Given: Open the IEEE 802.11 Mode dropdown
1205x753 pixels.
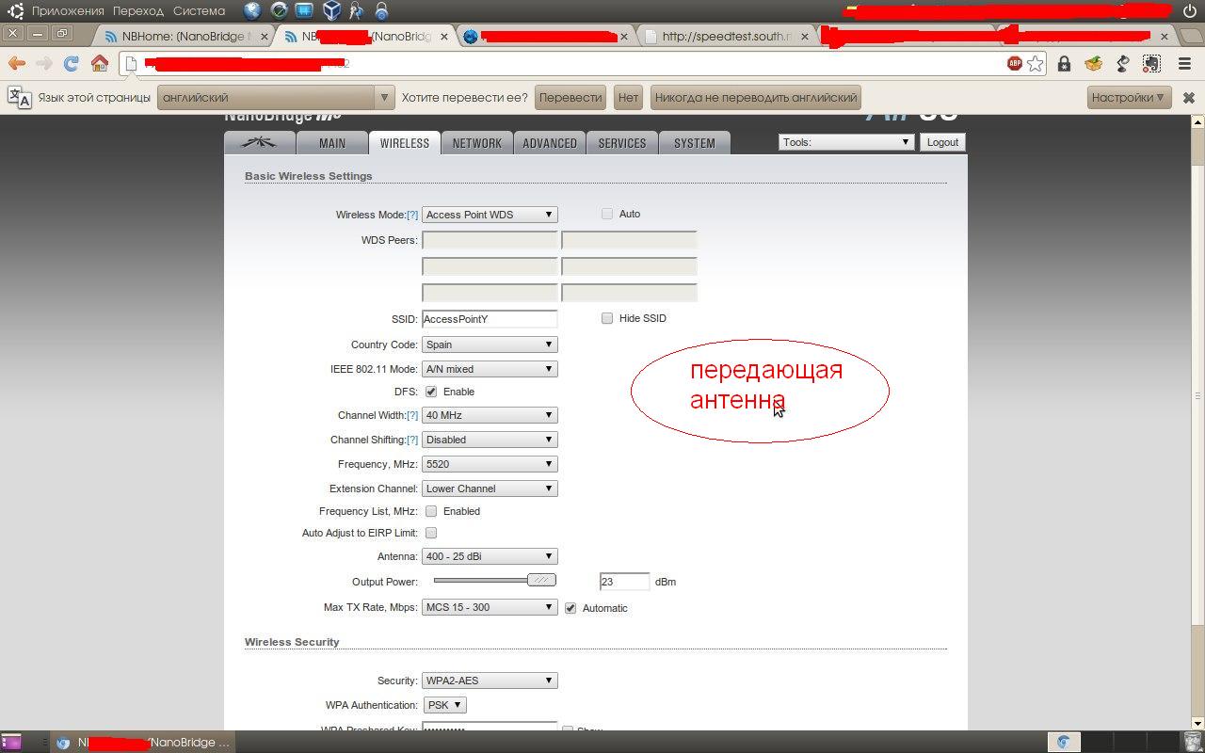Looking at the screenshot, I should tap(490, 369).
